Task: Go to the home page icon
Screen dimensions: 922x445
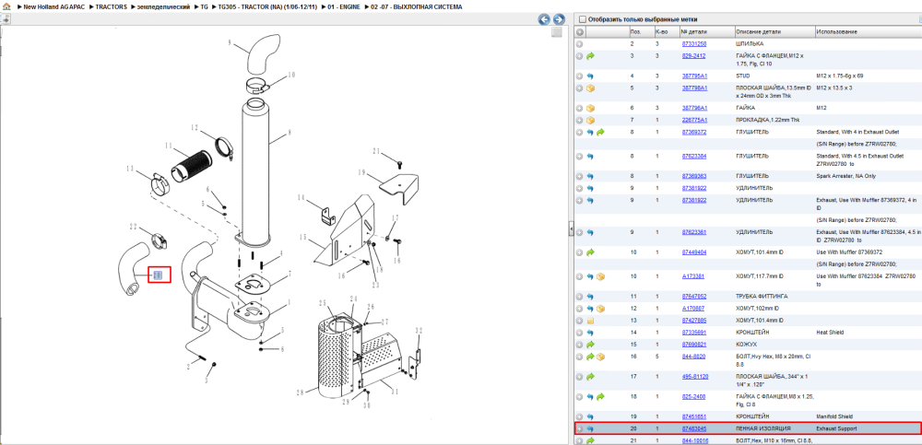Action: [x=6, y=6]
